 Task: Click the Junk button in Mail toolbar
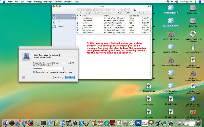click(87, 10)
